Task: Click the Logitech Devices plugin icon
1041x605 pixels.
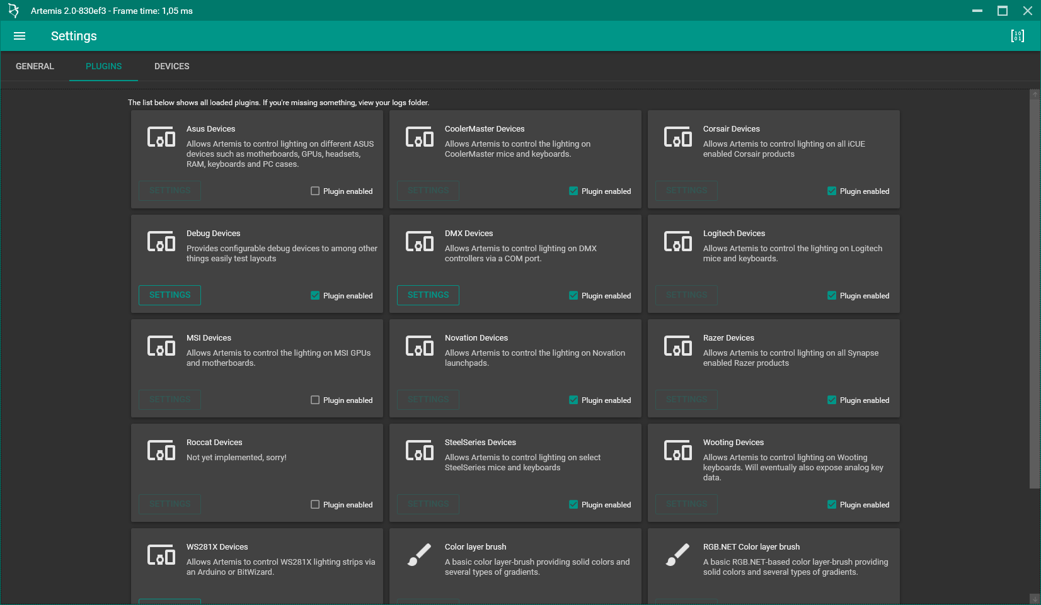Action: click(x=678, y=241)
